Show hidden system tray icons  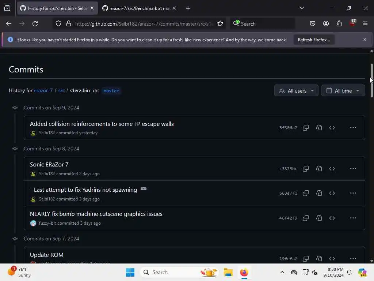(x=282, y=272)
